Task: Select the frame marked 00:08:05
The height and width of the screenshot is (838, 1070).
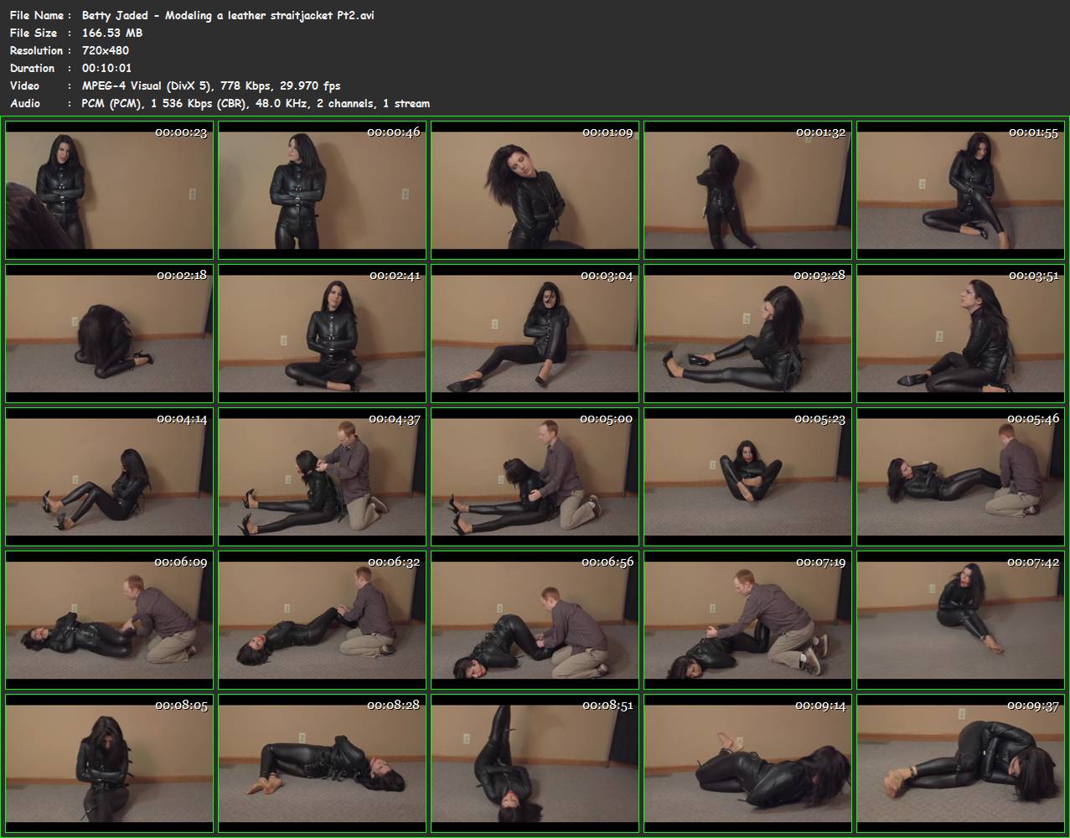Action: 109,763
